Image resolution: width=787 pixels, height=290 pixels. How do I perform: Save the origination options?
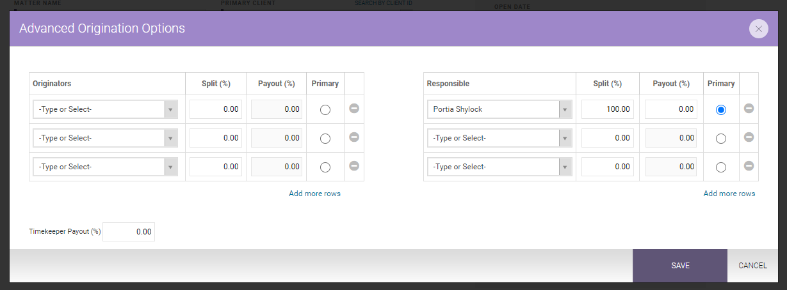[x=680, y=266]
